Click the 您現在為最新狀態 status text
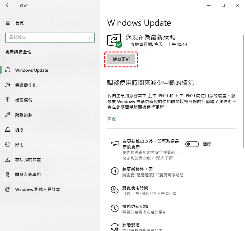The height and width of the screenshot is (231, 245). (150, 37)
